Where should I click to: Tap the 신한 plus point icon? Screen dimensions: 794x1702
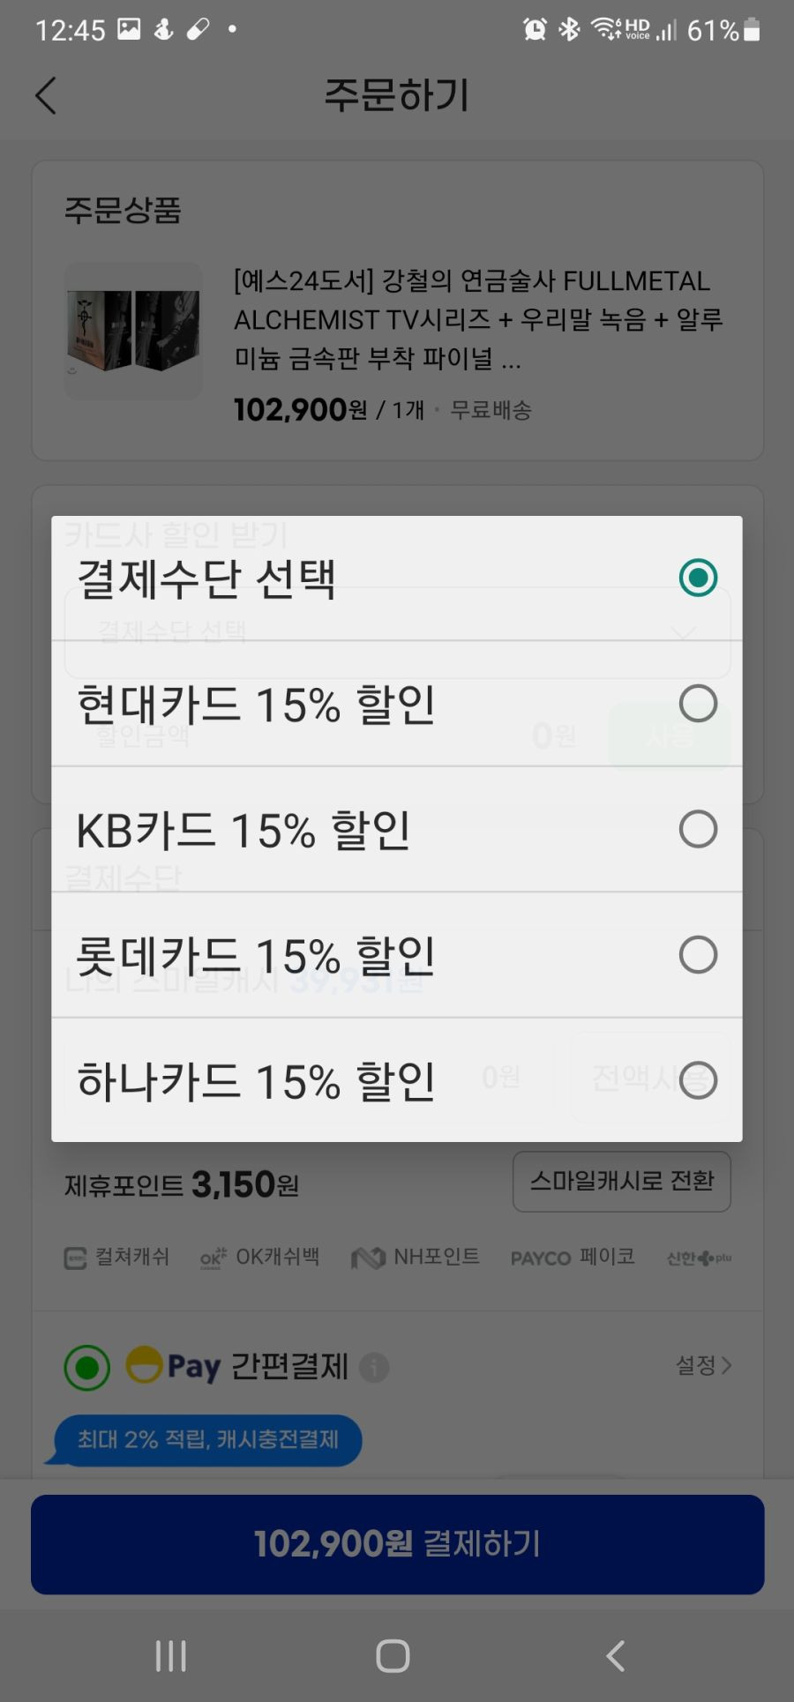pyautogui.click(x=699, y=1258)
